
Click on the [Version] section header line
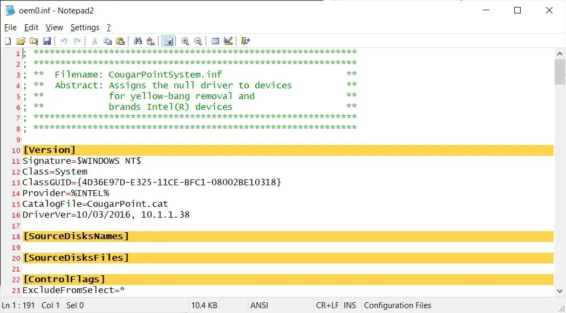coord(50,150)
